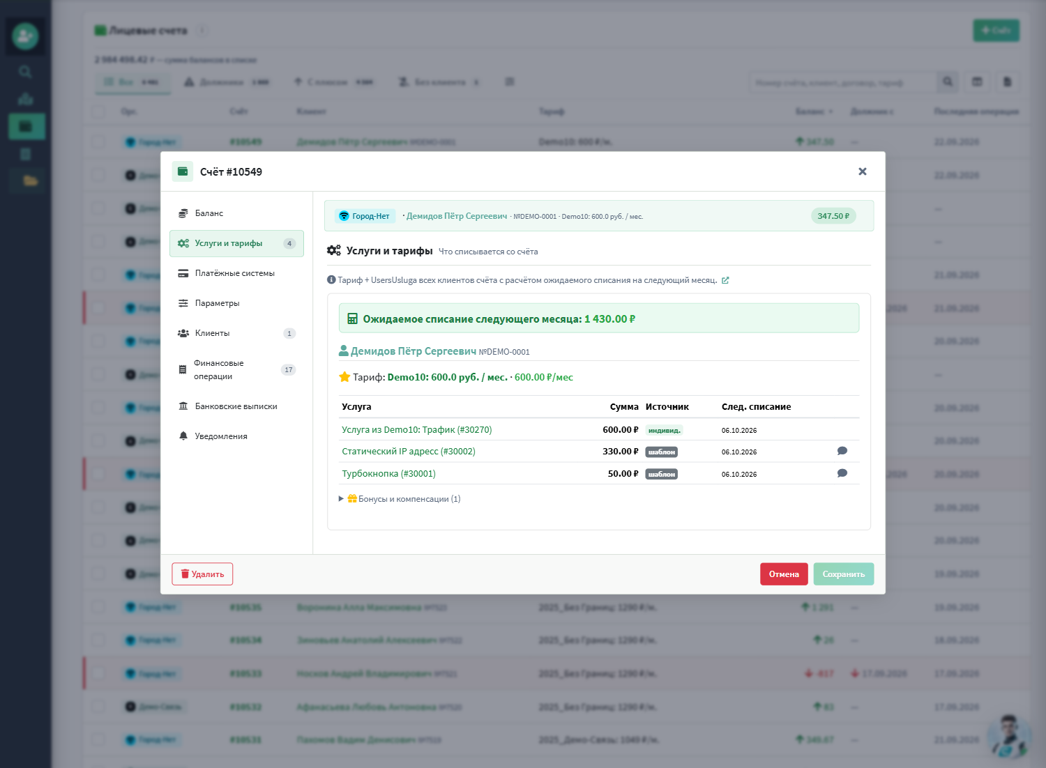The image size is (1046, 768).
Task: Click the star icon beside Тариф
Action: 344,377
